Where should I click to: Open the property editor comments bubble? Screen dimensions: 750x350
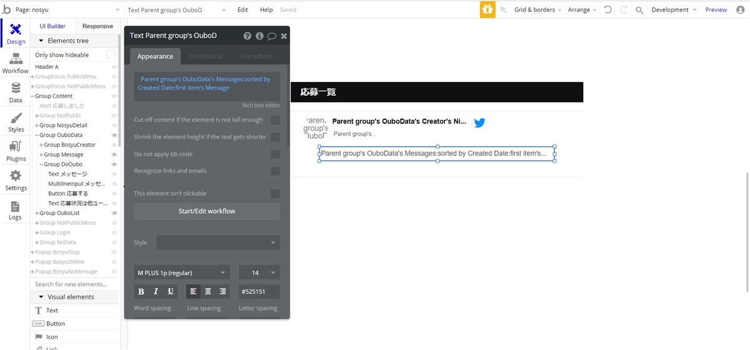[x=272, y=36]
